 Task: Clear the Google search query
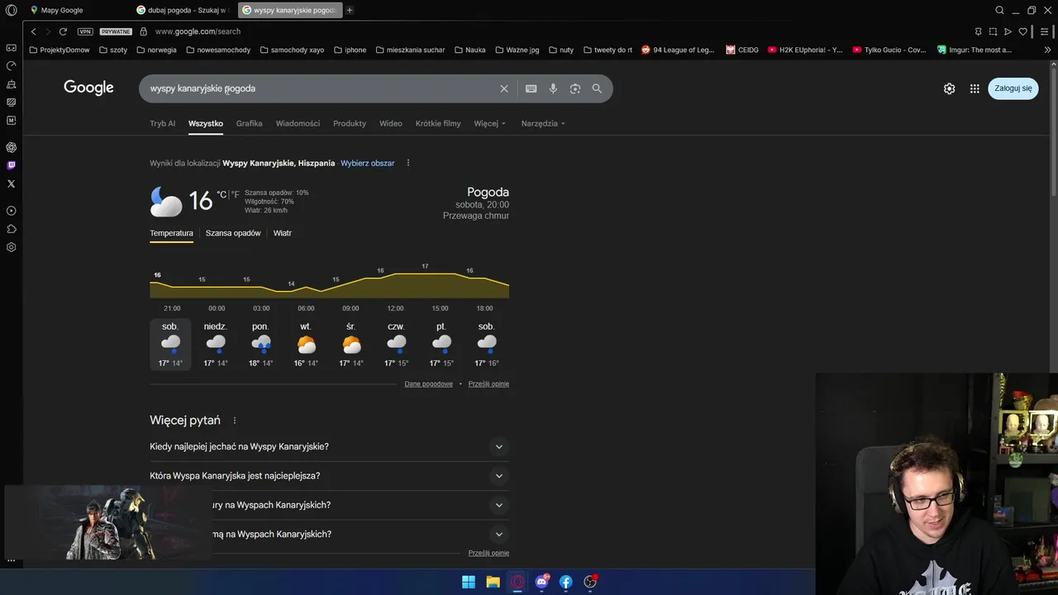pos(503,88)
